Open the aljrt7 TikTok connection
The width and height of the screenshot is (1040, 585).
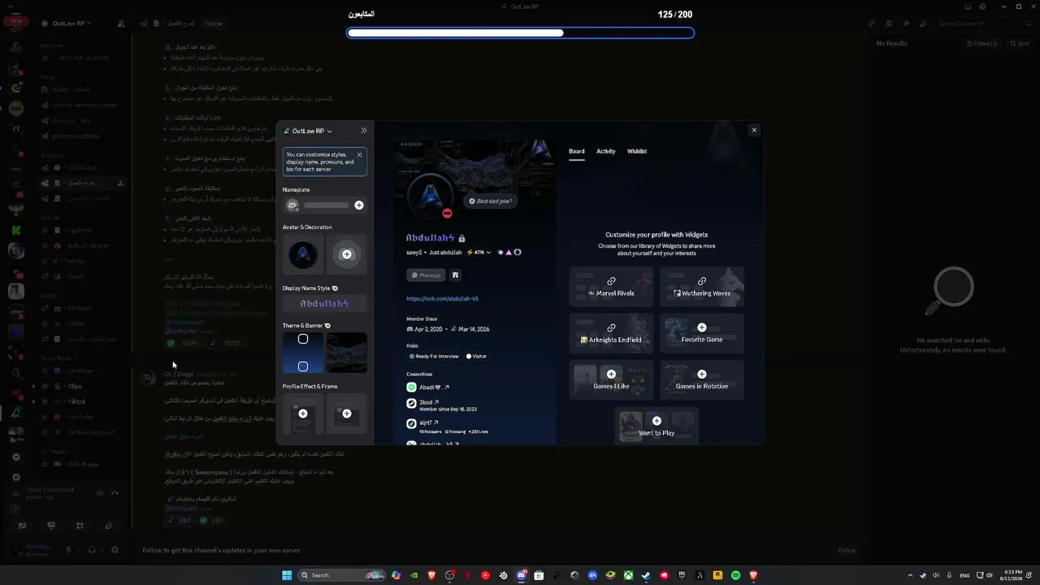(429, 422)
